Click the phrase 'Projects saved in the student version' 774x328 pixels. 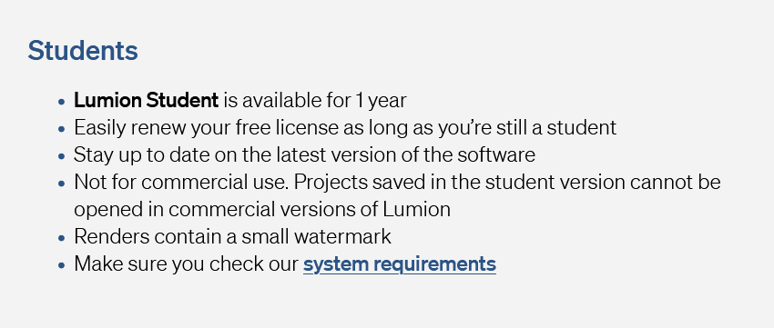point(459,183)
